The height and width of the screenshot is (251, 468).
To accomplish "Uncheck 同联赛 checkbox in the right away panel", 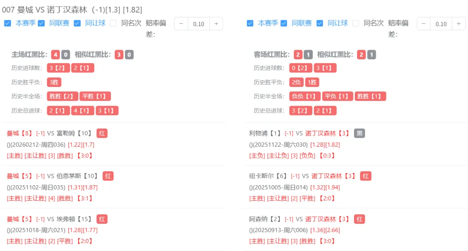I will coord(284,23).
